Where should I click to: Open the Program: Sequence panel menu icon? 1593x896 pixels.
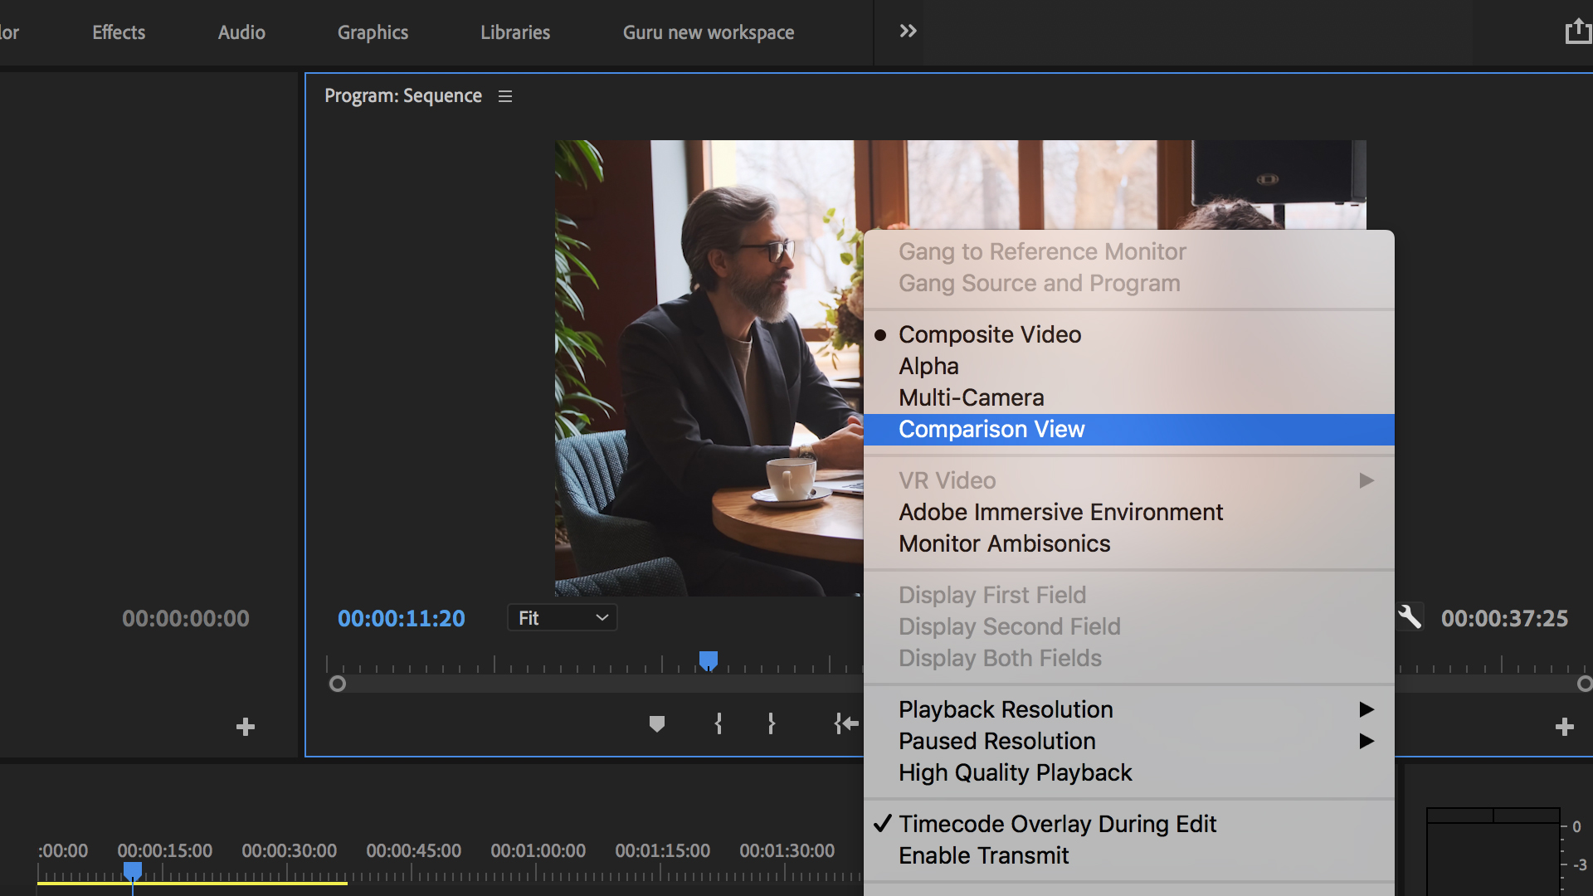(504, 95)
